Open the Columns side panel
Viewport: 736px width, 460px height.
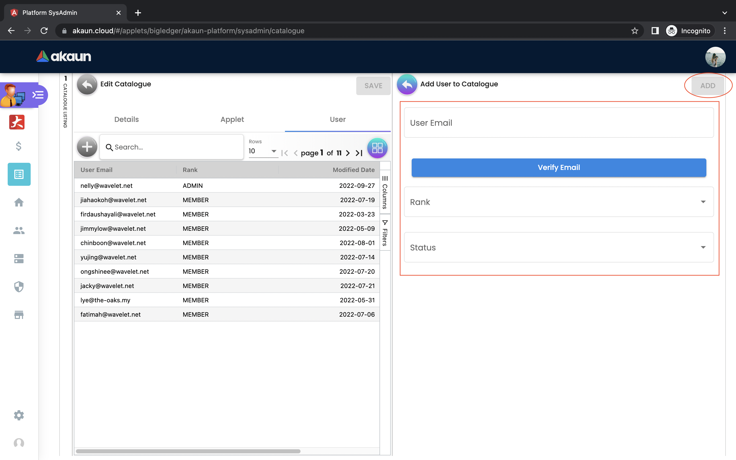(x=385, y=192)
